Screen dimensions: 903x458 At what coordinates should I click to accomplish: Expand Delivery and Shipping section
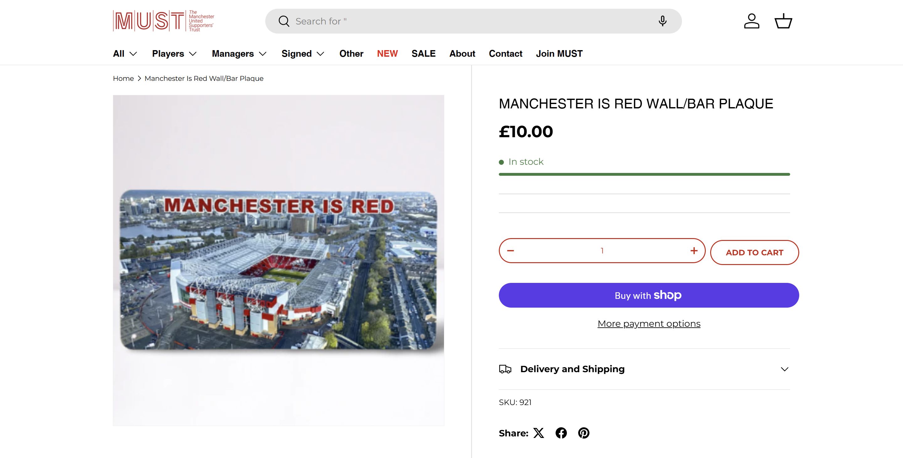[x=644, y=369]
